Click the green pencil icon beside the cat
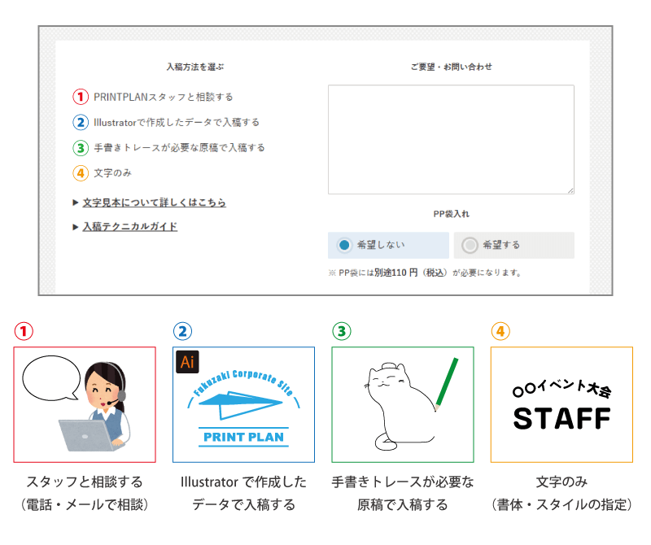This screenshot has height=545, width=651. [x=444, y=381]
